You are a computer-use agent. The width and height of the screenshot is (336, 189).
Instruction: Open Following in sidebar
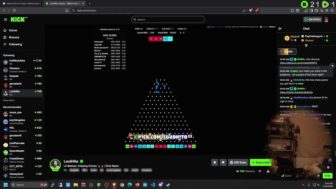click(x=13, y=44)
